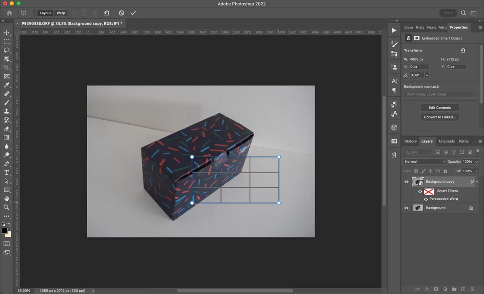484x294 pixels.
Task: Commit the perspective warp with checkmark
Action: click(x=133, y=13)
